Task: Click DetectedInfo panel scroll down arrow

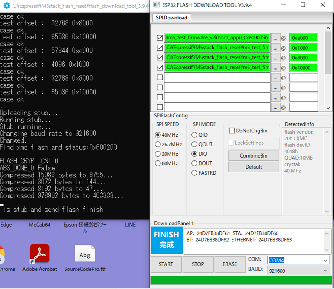Action: pos(327,212)
